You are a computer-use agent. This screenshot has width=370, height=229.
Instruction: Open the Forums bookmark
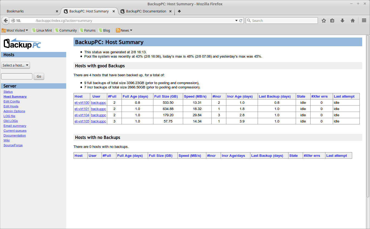[x=88, y=30]
